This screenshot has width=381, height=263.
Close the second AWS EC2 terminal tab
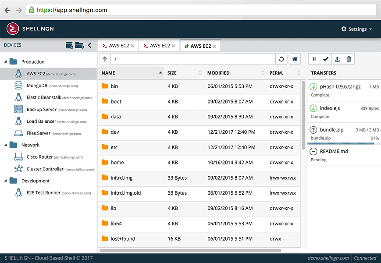[174, 46]
